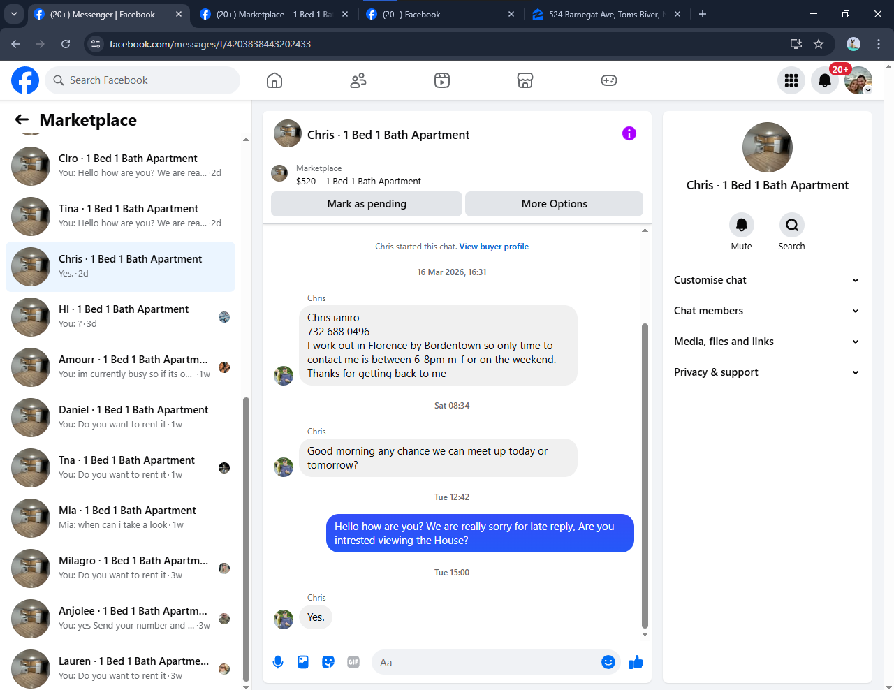Click the 'Good morning any chance' message
This screenshot has height=690, width=894.
(x=438, y=458)
